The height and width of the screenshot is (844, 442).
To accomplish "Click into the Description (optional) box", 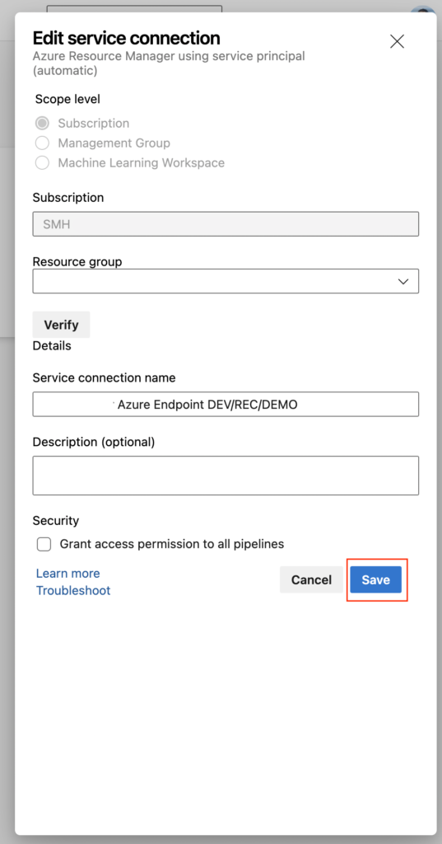I will 226,476.
